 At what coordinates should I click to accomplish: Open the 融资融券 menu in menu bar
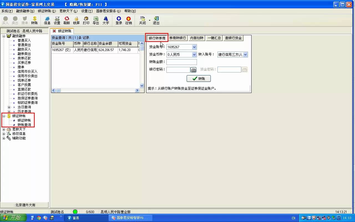pos(25,11)
